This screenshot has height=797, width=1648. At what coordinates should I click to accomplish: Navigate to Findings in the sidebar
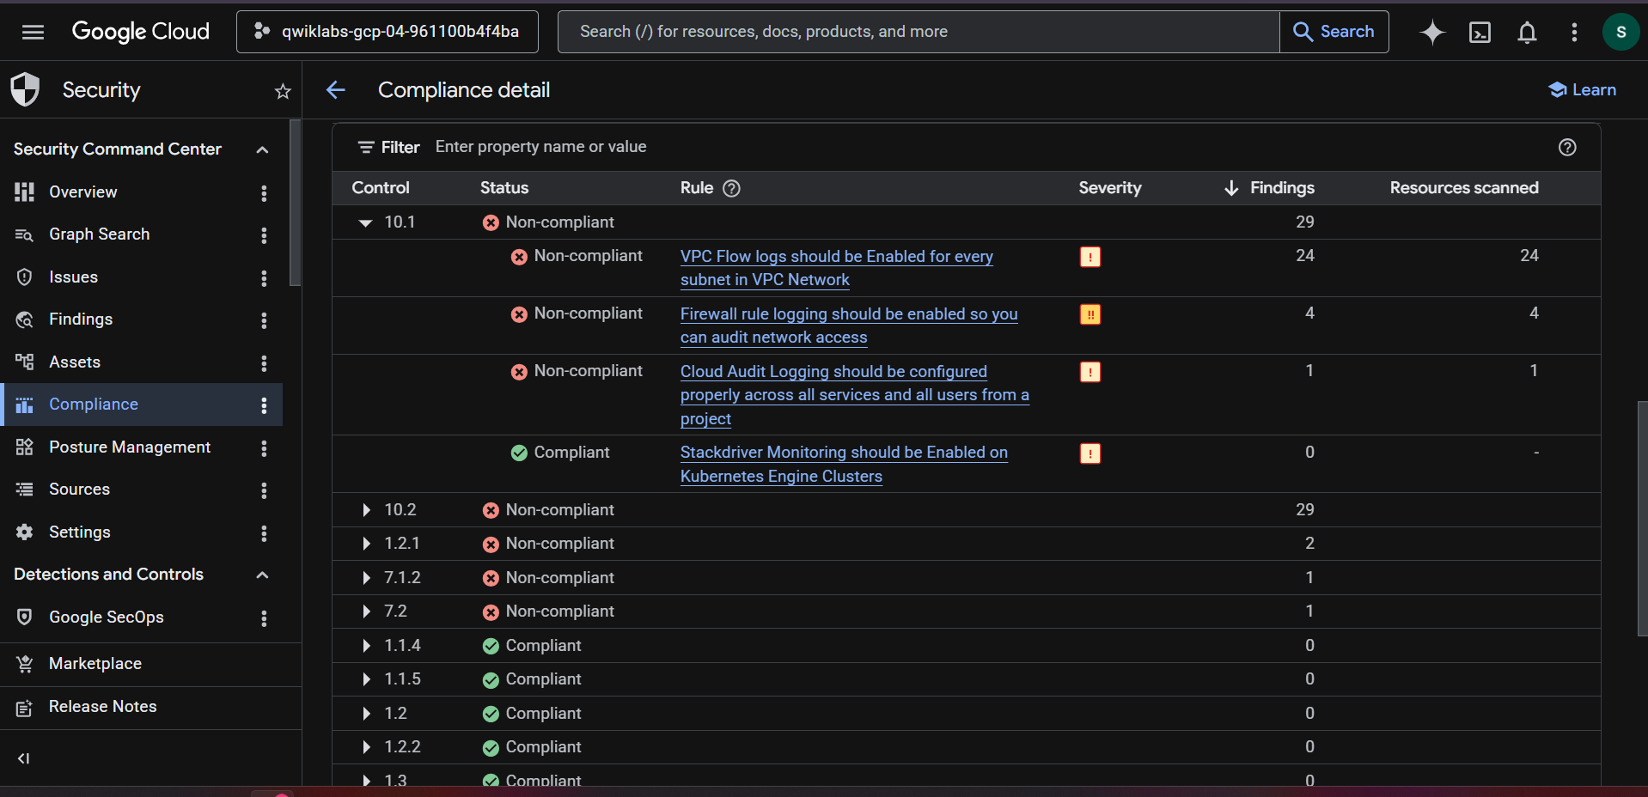[81, 319]
